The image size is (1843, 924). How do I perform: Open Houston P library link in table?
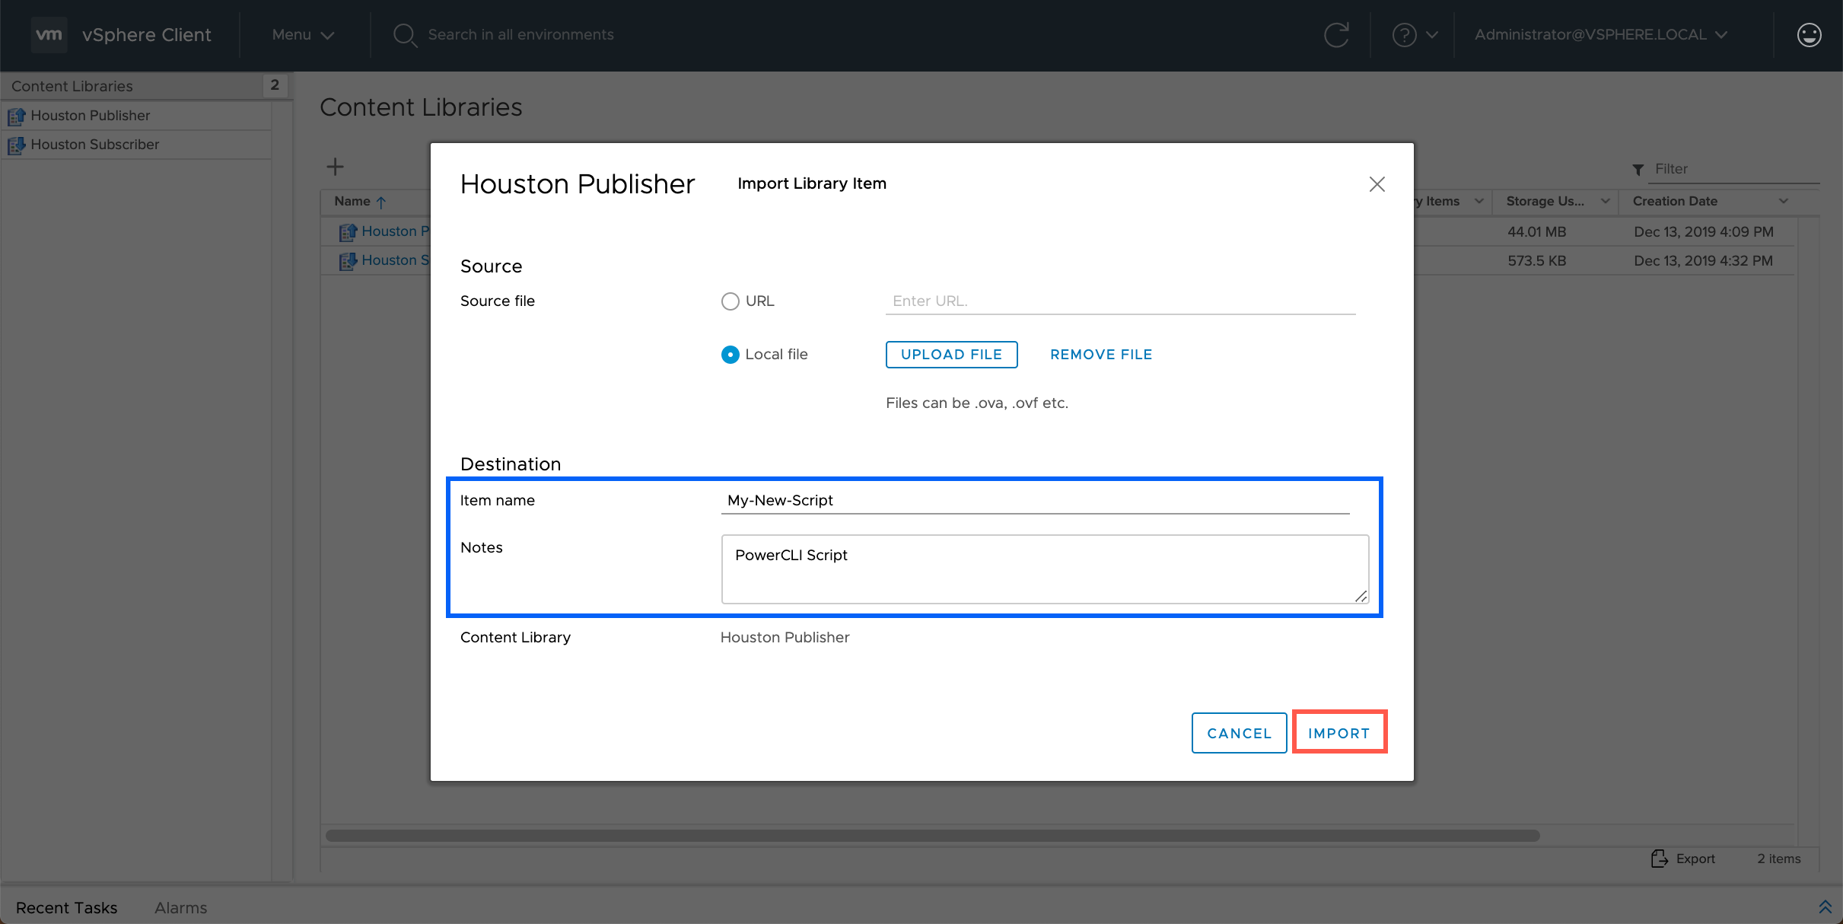(396, 231)
